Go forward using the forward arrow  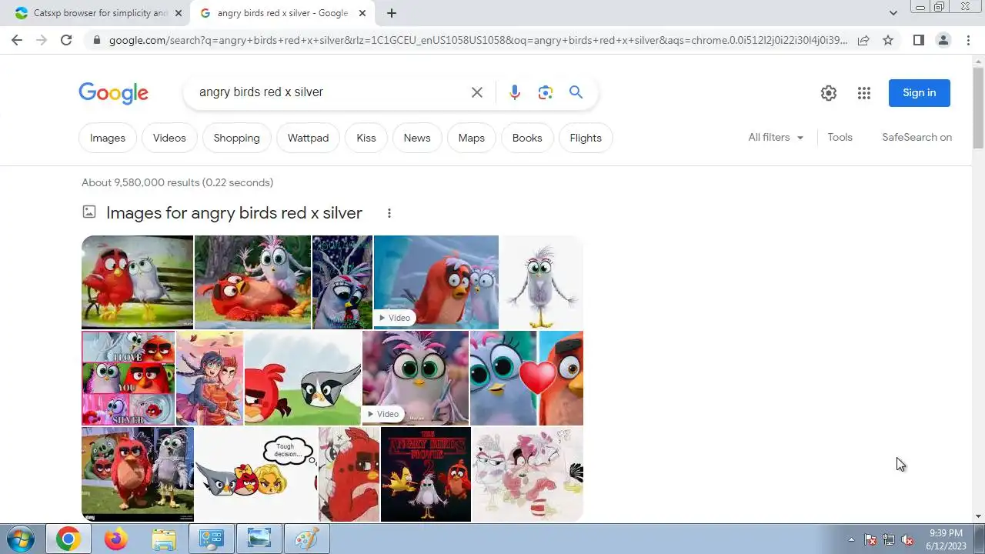(42, 40)
